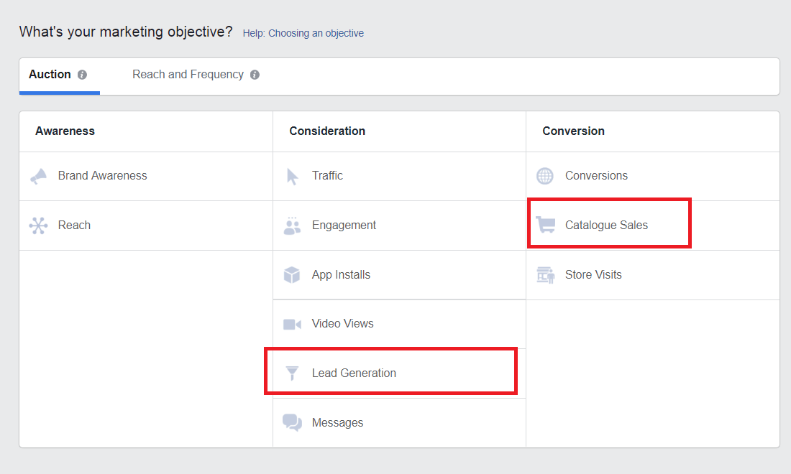This screenshot has width=791, height=474.
Task: Click the Catalogue Sales shopping cart icon
Action: pyautogui.click(x=546, y=226)
